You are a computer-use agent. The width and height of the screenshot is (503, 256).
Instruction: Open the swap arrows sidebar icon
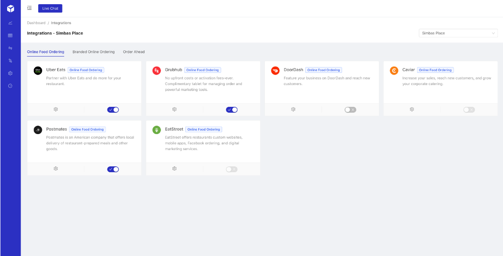[10, 48]
